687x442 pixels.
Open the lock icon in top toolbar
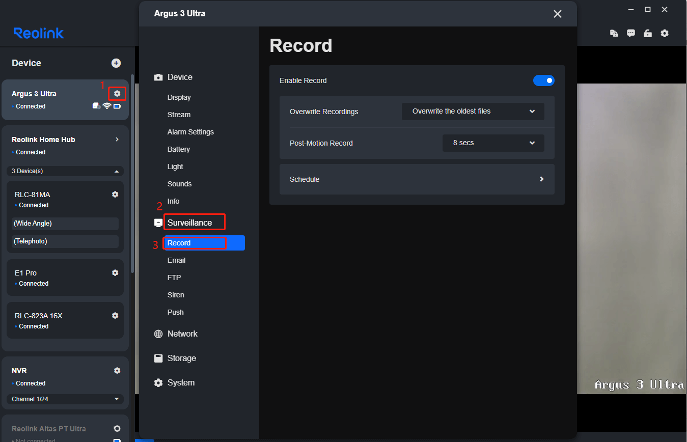pos(648,33)
